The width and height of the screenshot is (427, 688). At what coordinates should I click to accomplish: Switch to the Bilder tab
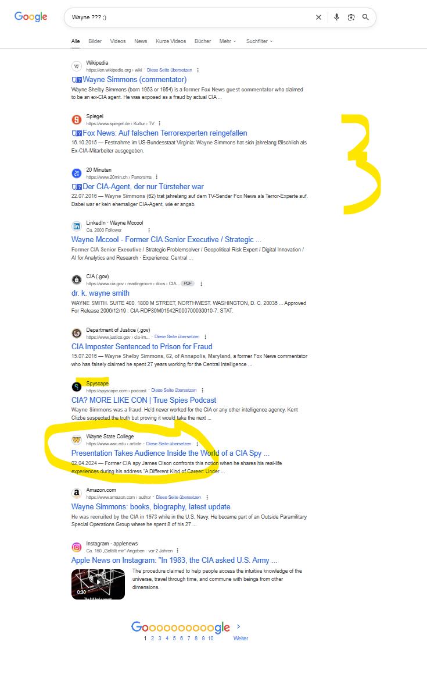pos(95,41)
